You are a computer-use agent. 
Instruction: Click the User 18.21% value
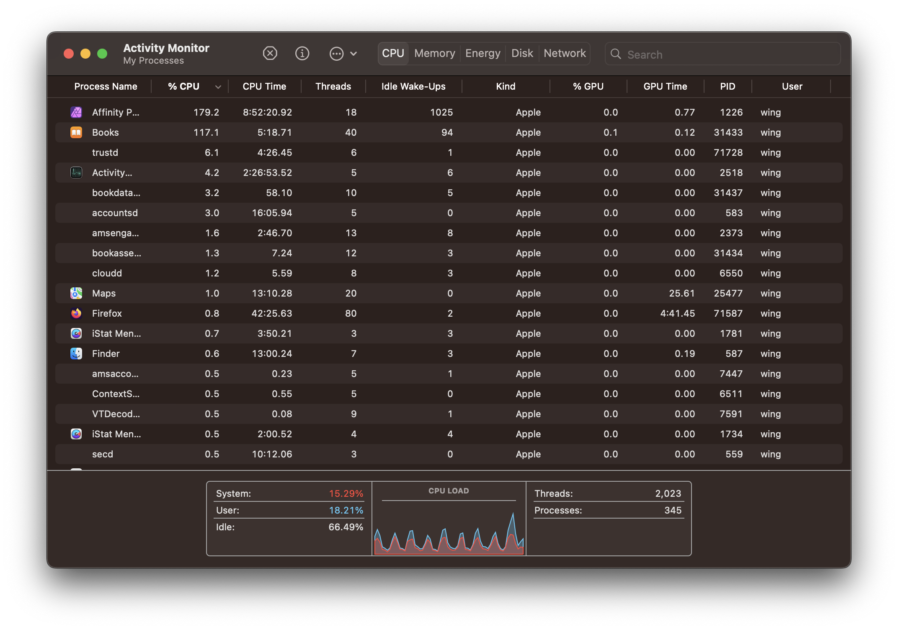[346, 510]
